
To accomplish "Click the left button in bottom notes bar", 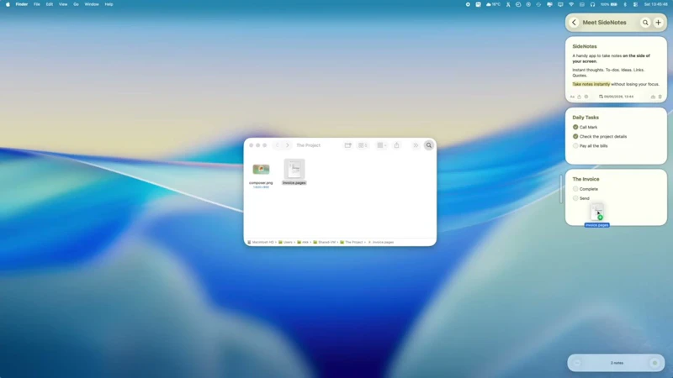I will (577, 363).
